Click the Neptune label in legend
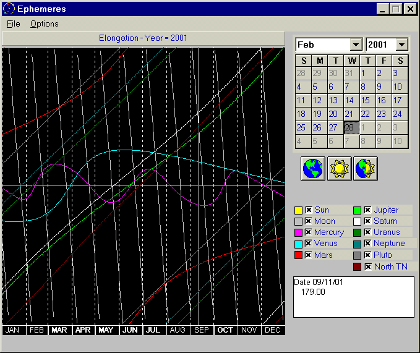420x353 pixels. (x=389, y=244)
